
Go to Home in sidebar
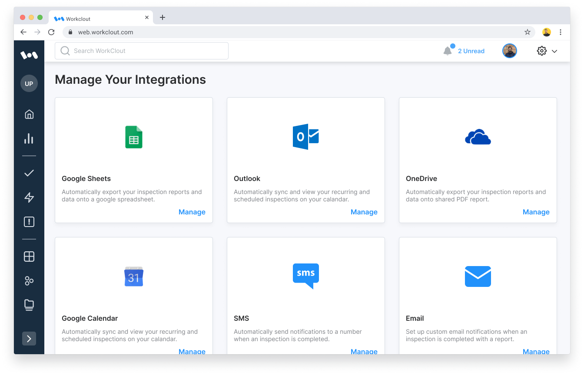29,114
